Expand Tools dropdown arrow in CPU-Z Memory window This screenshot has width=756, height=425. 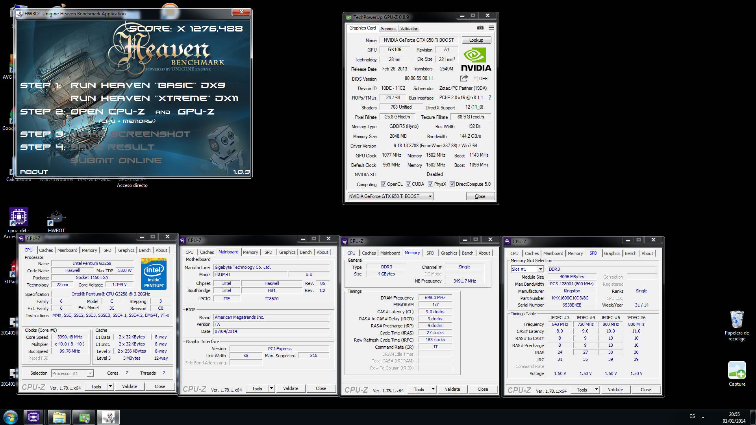pyautogui.click(x=433, y=389)
